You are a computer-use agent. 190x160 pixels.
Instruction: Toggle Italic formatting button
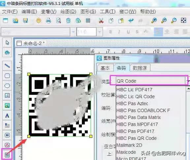[119, 32]
